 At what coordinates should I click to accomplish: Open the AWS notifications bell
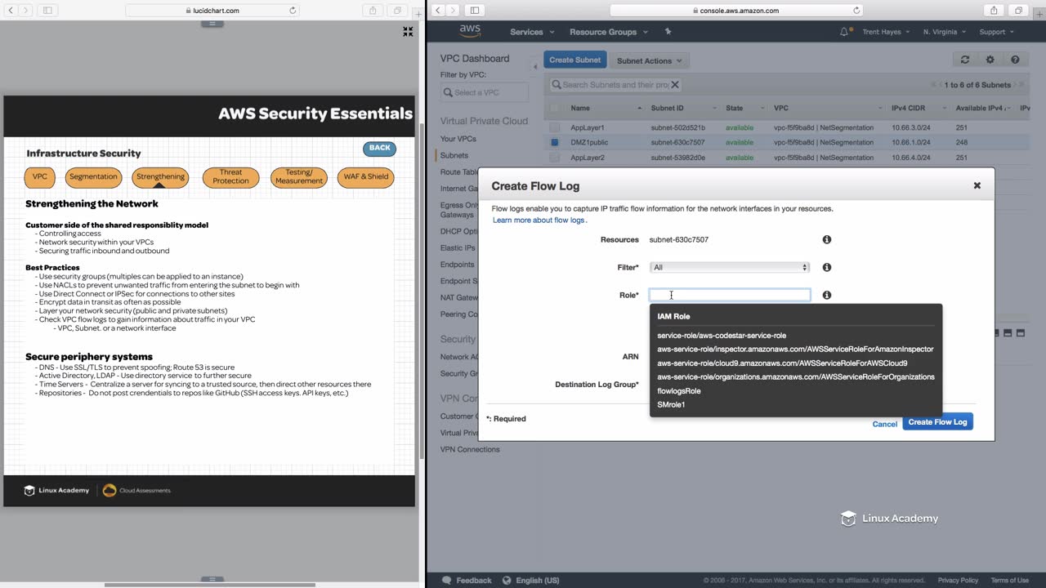point(844,32)
